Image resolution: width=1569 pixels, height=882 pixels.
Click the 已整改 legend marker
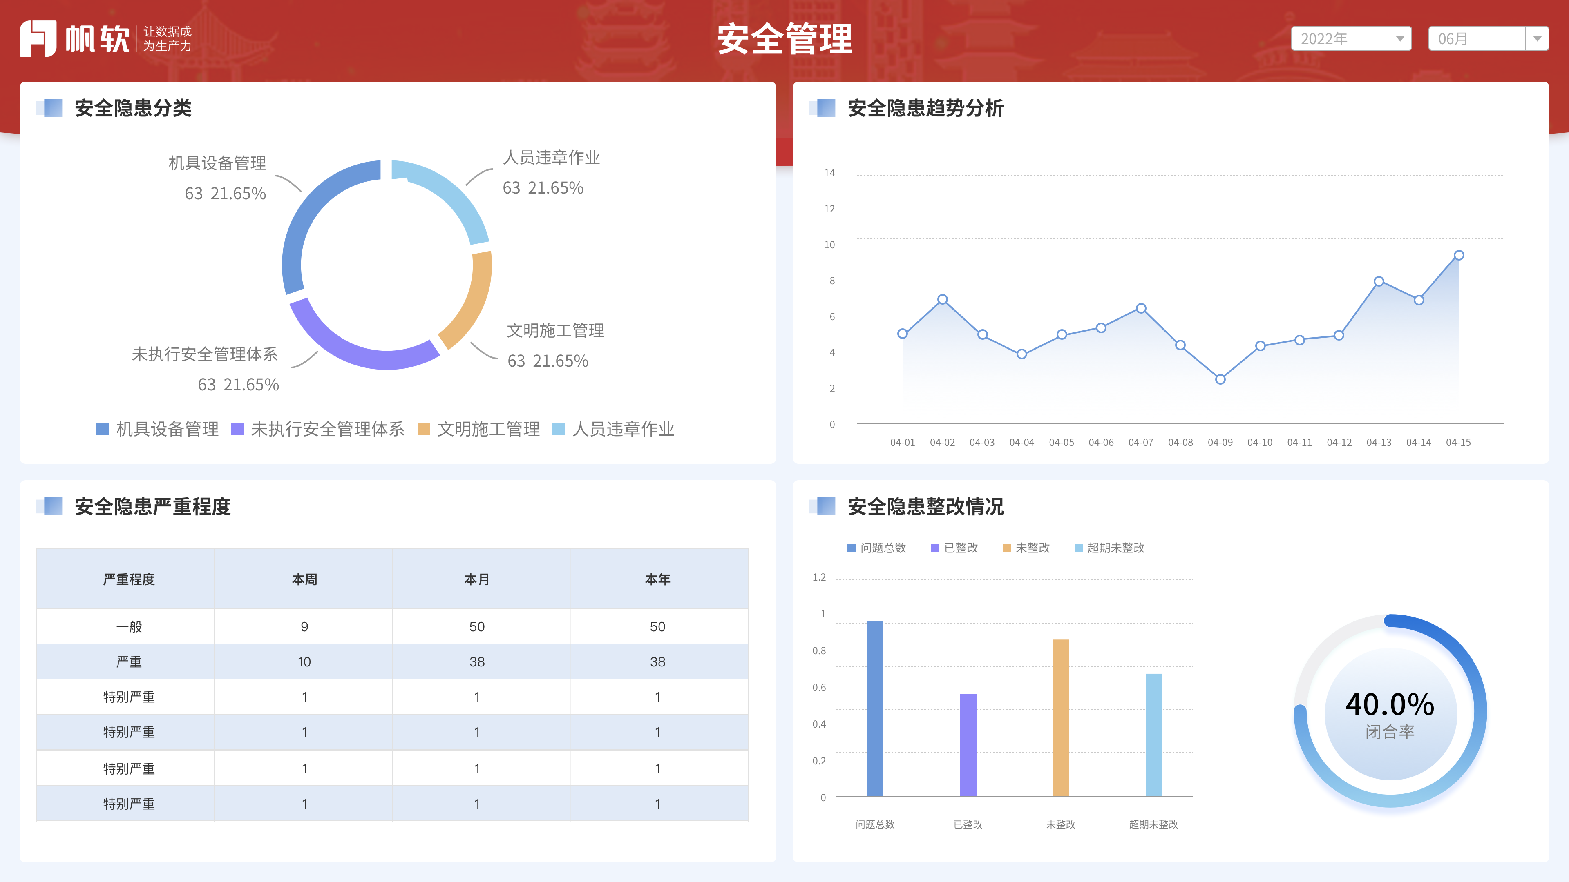click(x=935, y=548)
